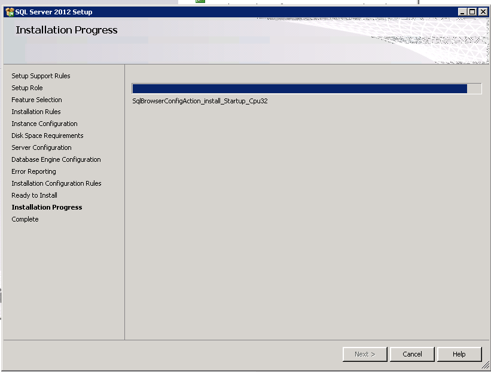Click the resize grip in window corner
This screenshot has height=372, width=491.
[486, 365]
